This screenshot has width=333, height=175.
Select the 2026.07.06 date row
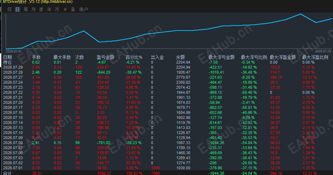tap(13, 153)
